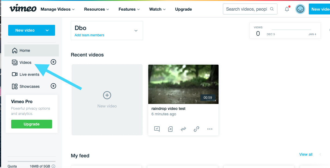The width and height of the screenshot is (330, 168).
Task: Click the quota info icon
Action: point(53,166)
